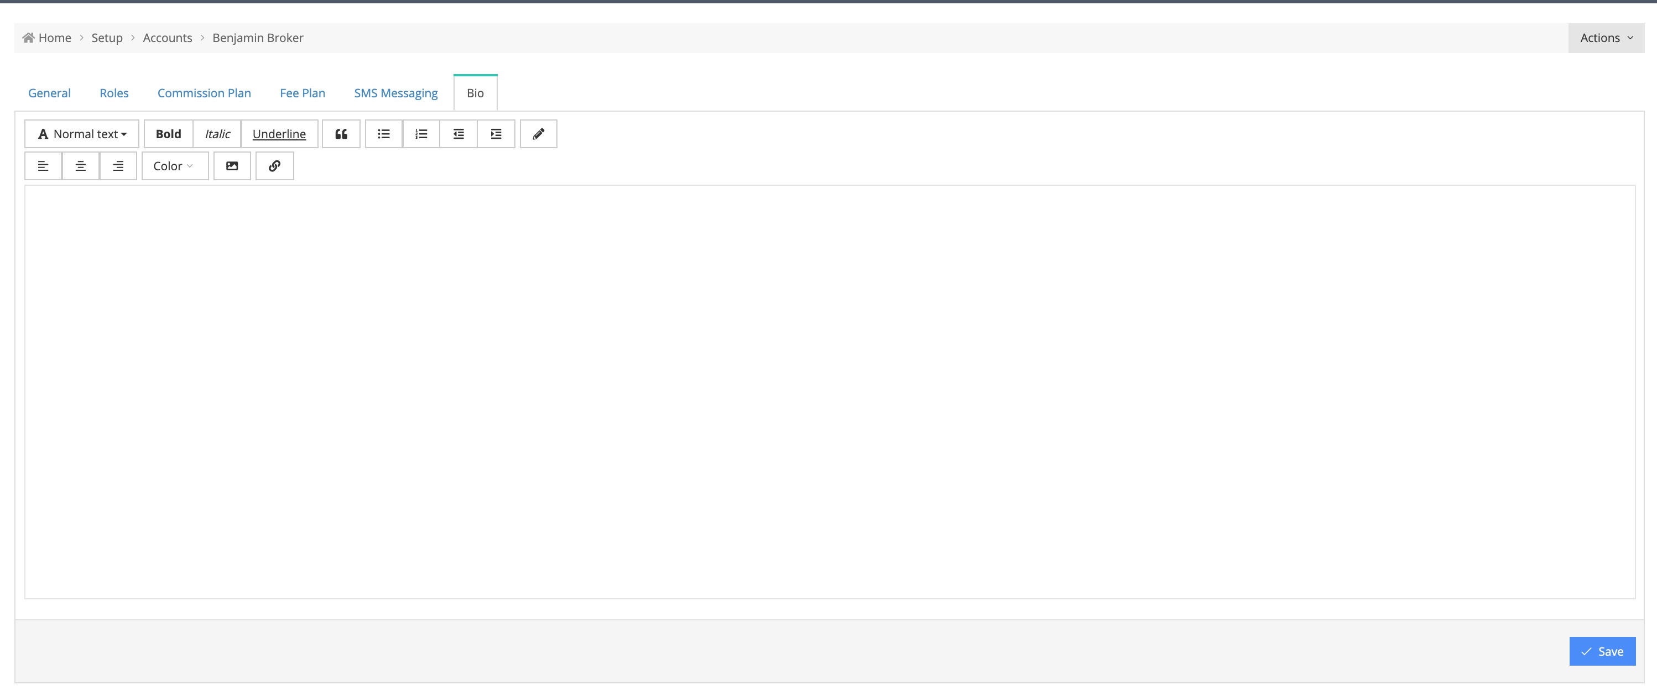1657x690 pixels.
Task: Toggle Underline formatting
Action: pyautogui.click(x=279, y=134)
